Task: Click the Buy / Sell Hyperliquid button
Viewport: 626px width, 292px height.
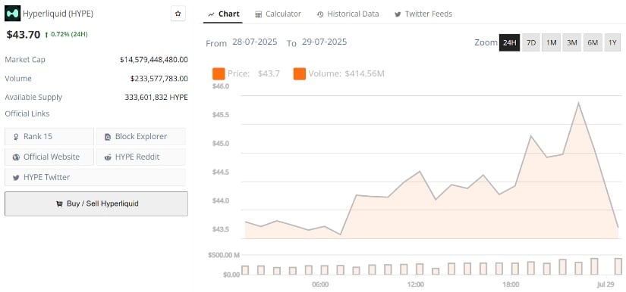Action: 96,203
